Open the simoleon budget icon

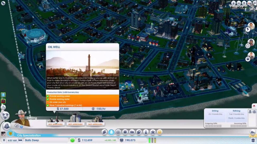[79, 140]
